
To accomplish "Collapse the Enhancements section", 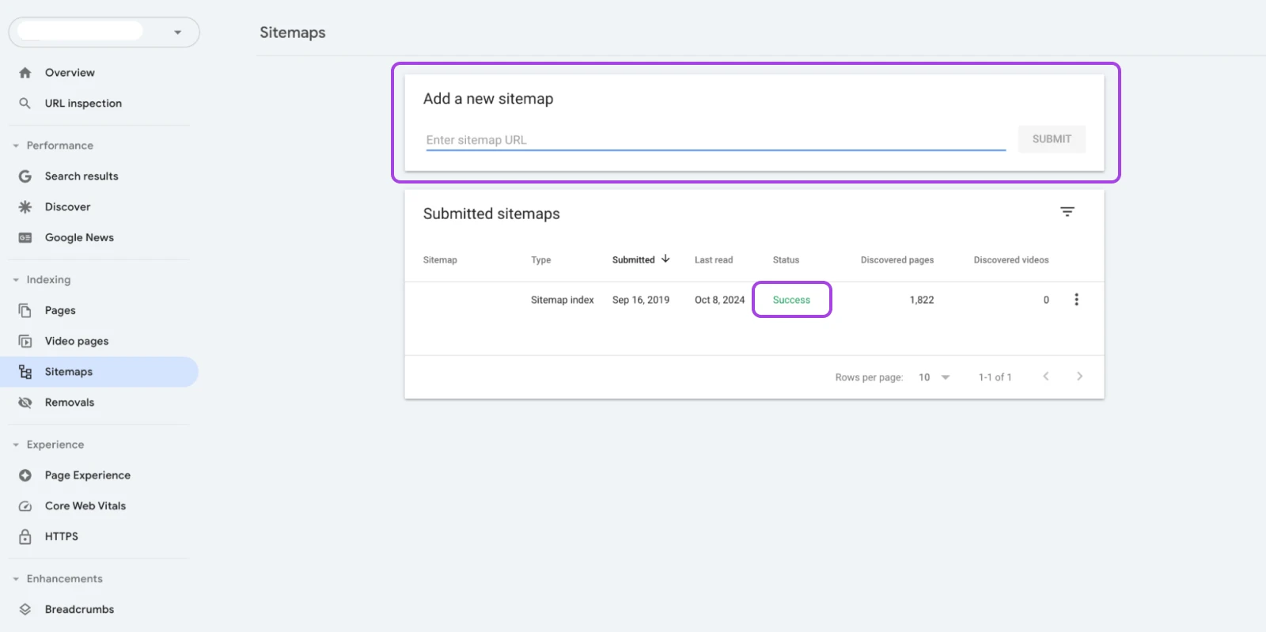I will tap(16, 579).
